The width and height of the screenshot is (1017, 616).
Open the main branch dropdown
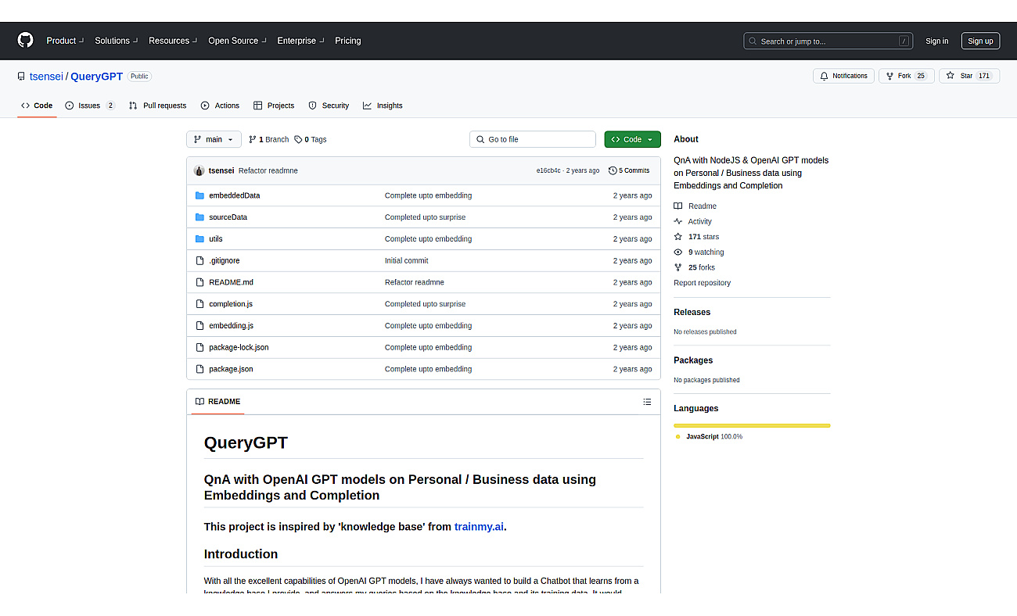(x=214, y=139)
